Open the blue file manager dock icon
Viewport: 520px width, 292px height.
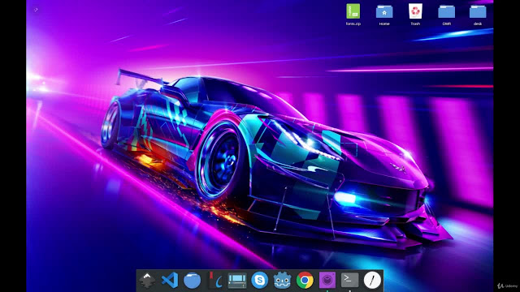(x=192, y=281)
